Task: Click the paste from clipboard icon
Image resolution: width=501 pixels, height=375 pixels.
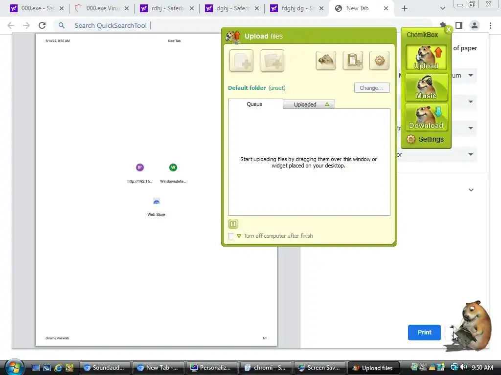Action: click(353, 60)
